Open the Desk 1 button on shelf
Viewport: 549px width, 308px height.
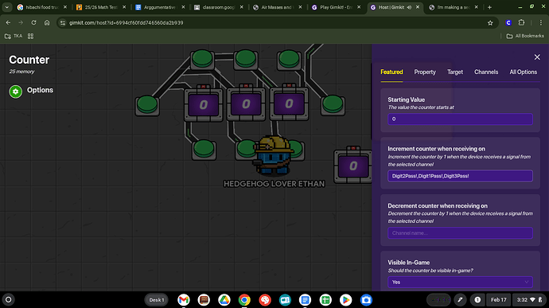157,300
